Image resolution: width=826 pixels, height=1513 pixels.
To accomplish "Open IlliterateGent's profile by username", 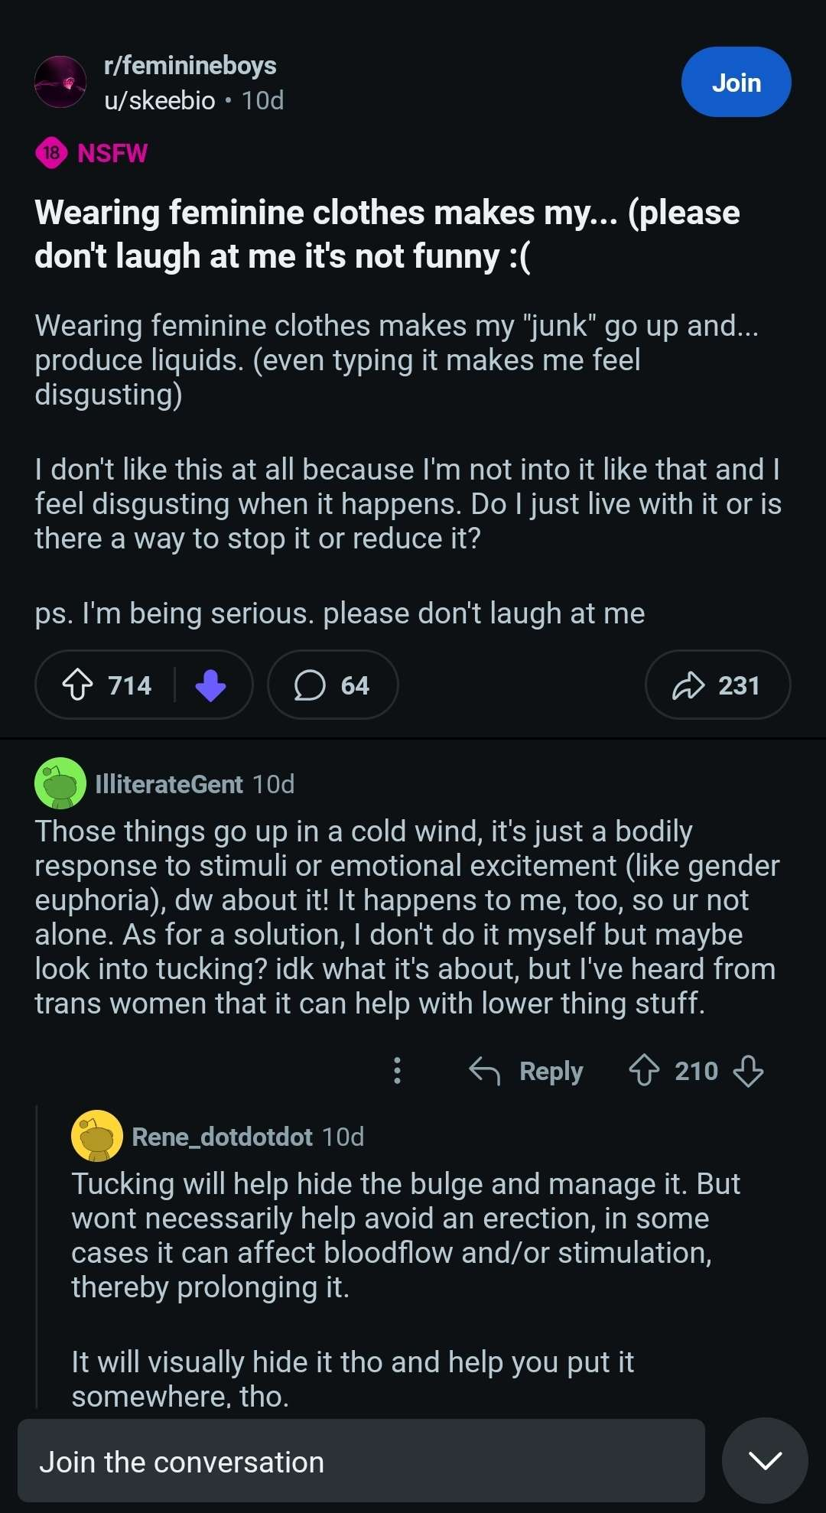I will pyautogui.click(x=169, y=784).
